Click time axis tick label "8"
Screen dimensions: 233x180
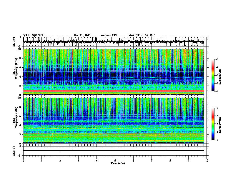(x=170, y=161)
